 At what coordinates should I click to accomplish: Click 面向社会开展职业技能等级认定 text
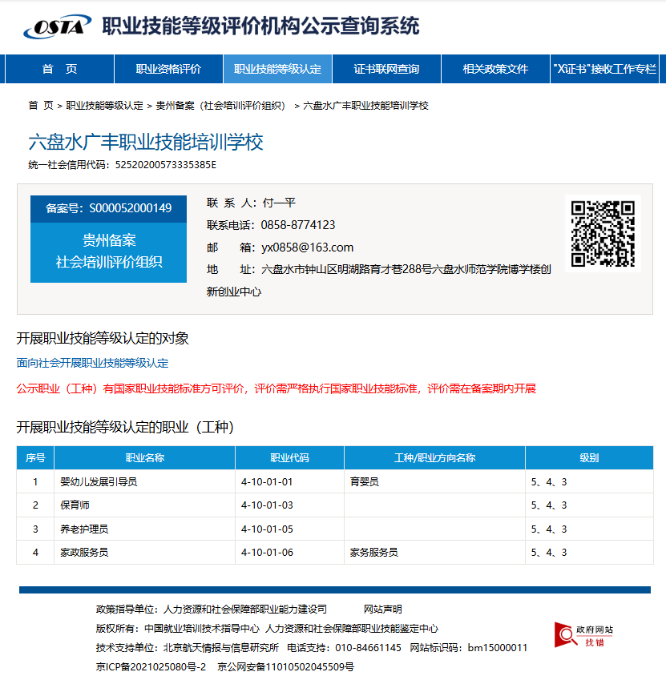tap(92, 363)
